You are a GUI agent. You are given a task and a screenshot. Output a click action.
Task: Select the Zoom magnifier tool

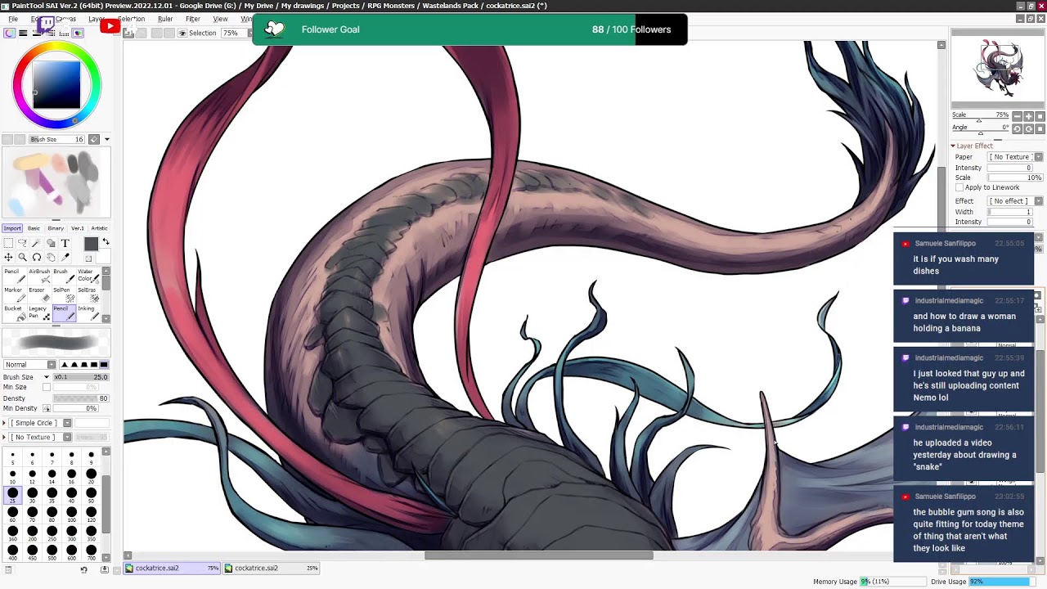tap(22, 258)
